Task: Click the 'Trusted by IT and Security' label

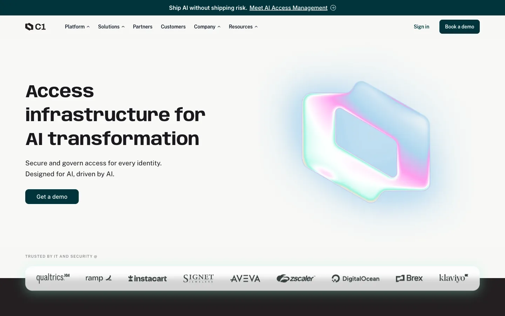Action: 61,256
